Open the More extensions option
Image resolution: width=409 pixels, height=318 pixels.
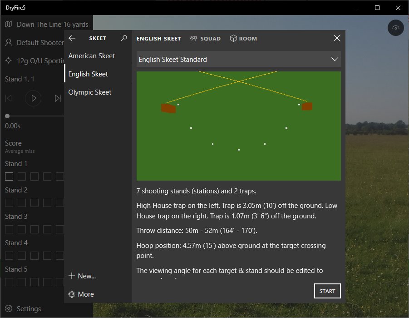(81, 294)
